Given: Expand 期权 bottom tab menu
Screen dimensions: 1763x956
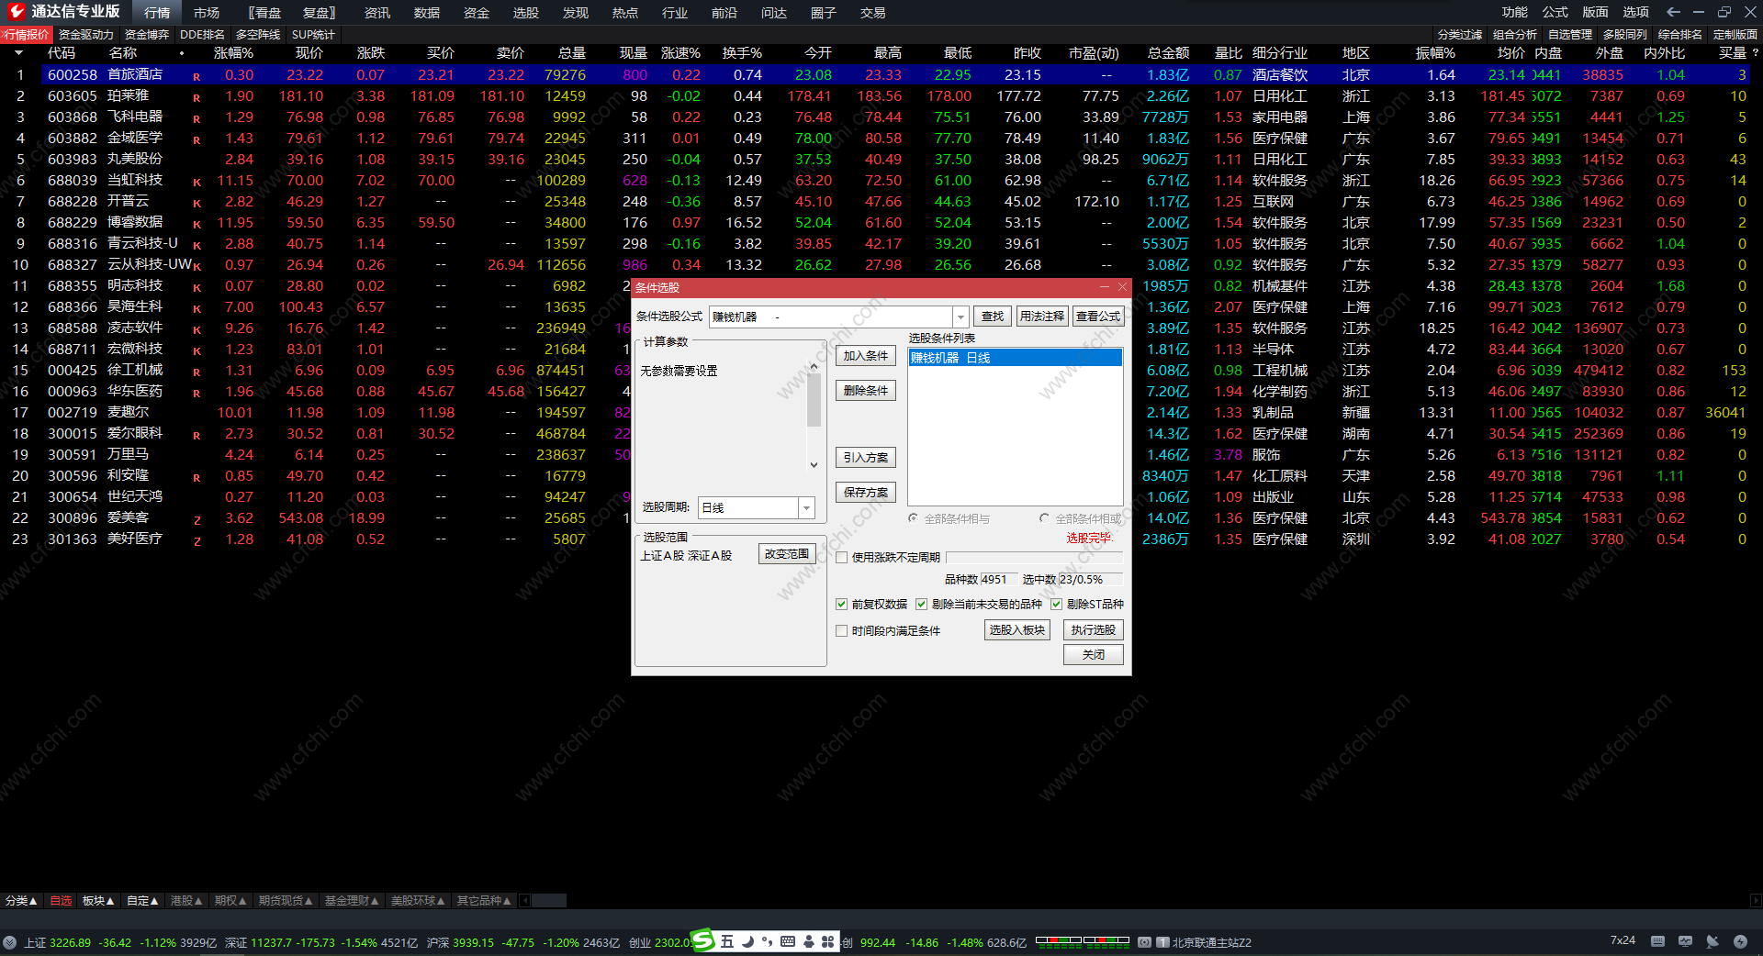Looking at the screenshot, I should tap(230, 901).
